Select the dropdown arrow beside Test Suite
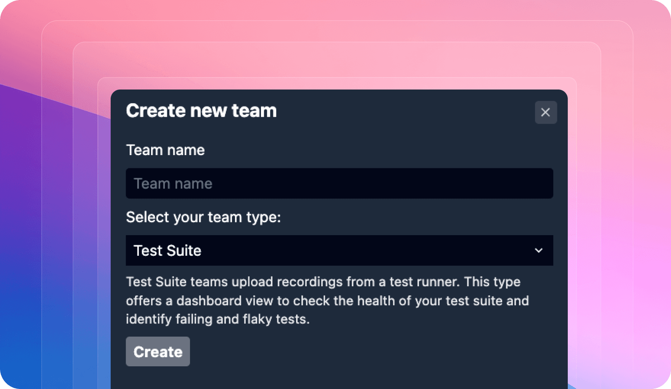The height and width of the screenshot is (389, 671). click(x=538, y=250)
